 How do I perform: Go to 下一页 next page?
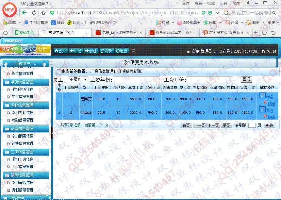213,125
